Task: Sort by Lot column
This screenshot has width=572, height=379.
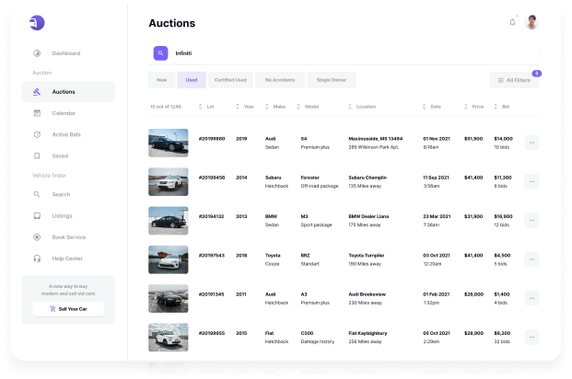Action: [x=206, y=107]
